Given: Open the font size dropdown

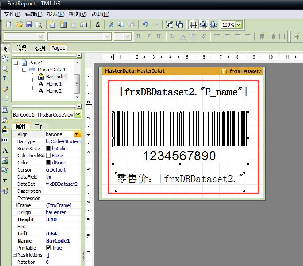Looking at the screenshot, I should (127, 36).
